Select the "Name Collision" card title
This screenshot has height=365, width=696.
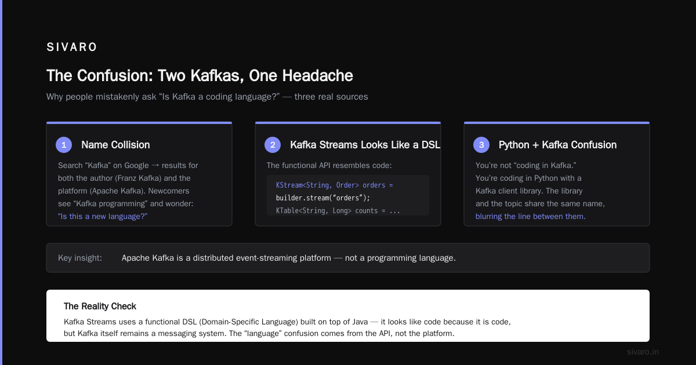point(115,145)
